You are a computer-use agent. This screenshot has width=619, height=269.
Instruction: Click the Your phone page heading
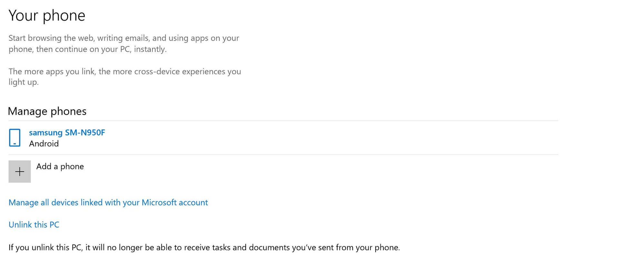(47, 15)
